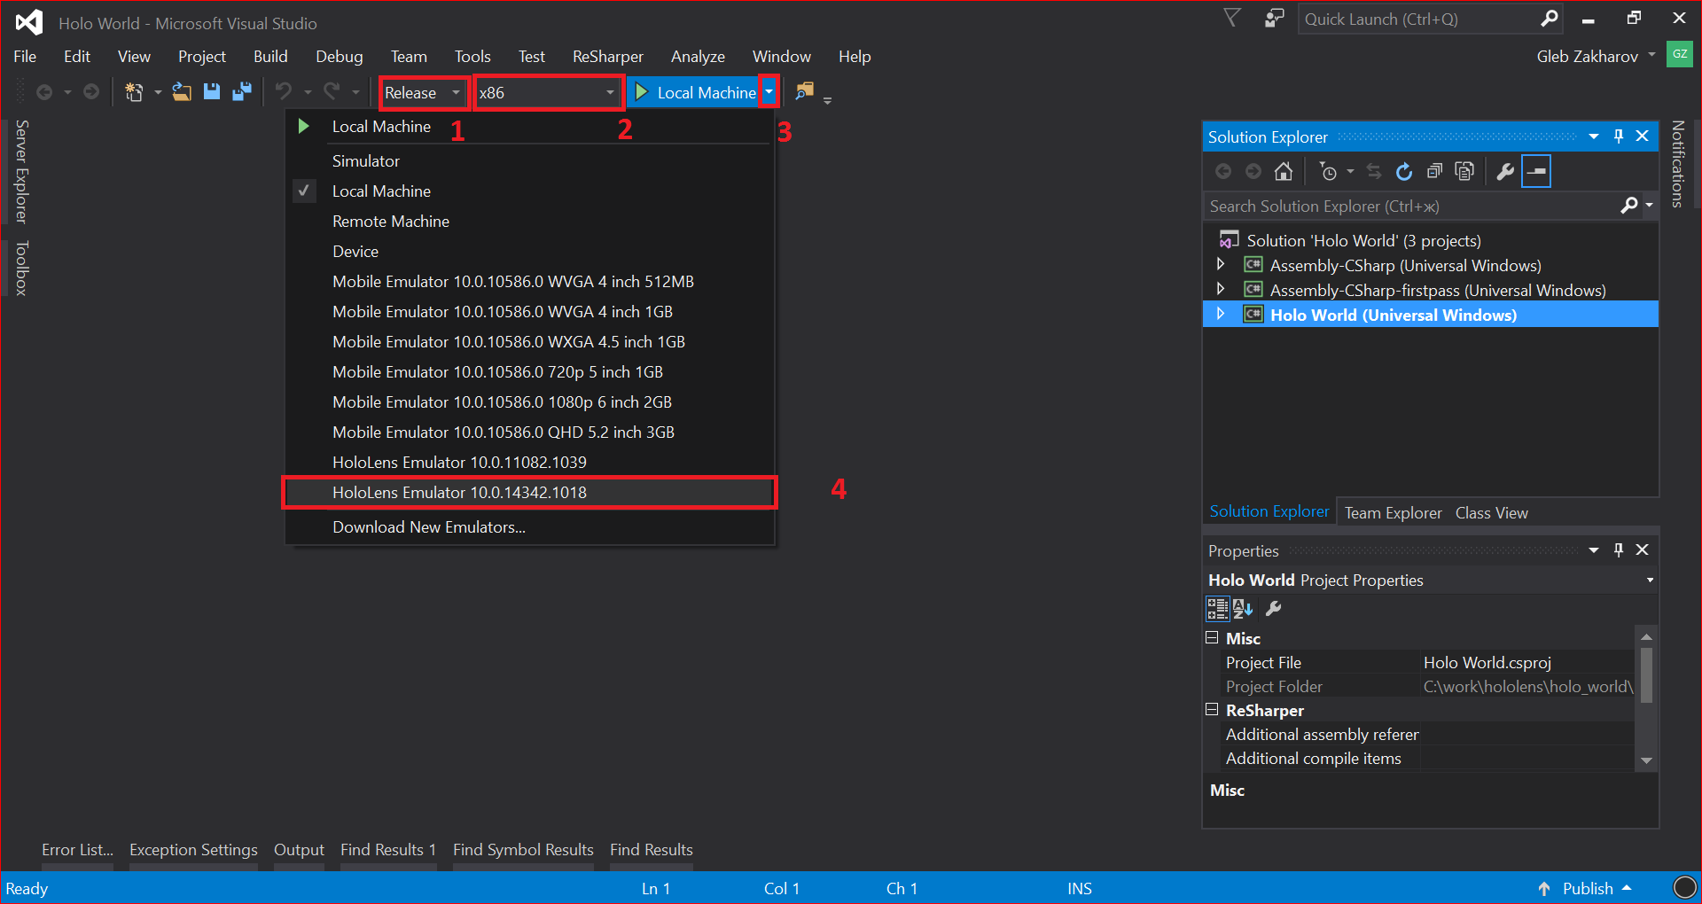
Task: Click the background tasks icon in status bar
Action: [1685, 887]
